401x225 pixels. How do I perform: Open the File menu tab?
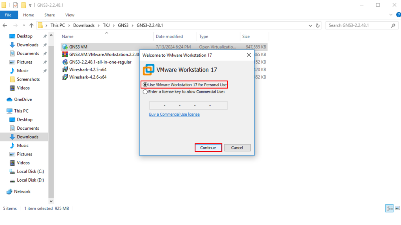[x=8, y=15]
